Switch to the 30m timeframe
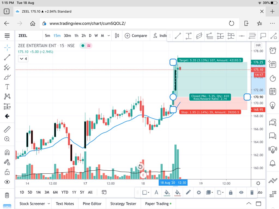279x209 pixels. (67, 36)
